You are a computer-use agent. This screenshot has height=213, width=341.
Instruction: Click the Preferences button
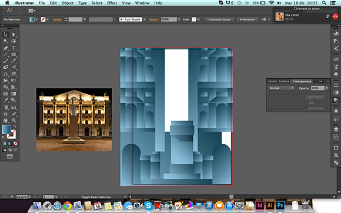248,19
